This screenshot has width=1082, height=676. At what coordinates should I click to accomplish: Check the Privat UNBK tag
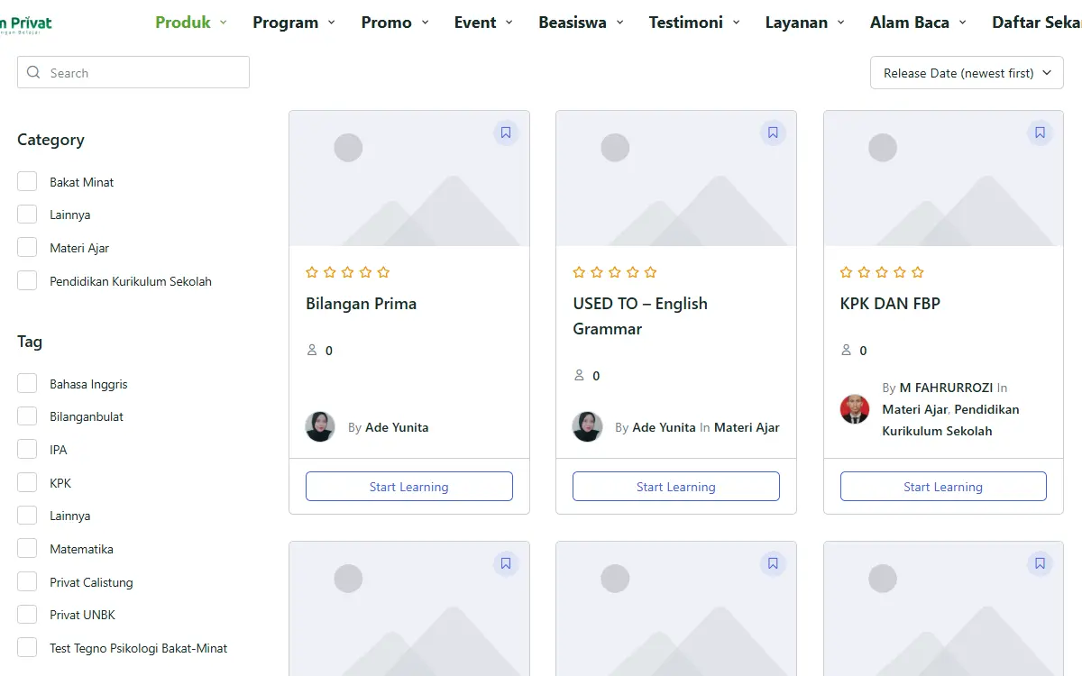click(27, 615)
